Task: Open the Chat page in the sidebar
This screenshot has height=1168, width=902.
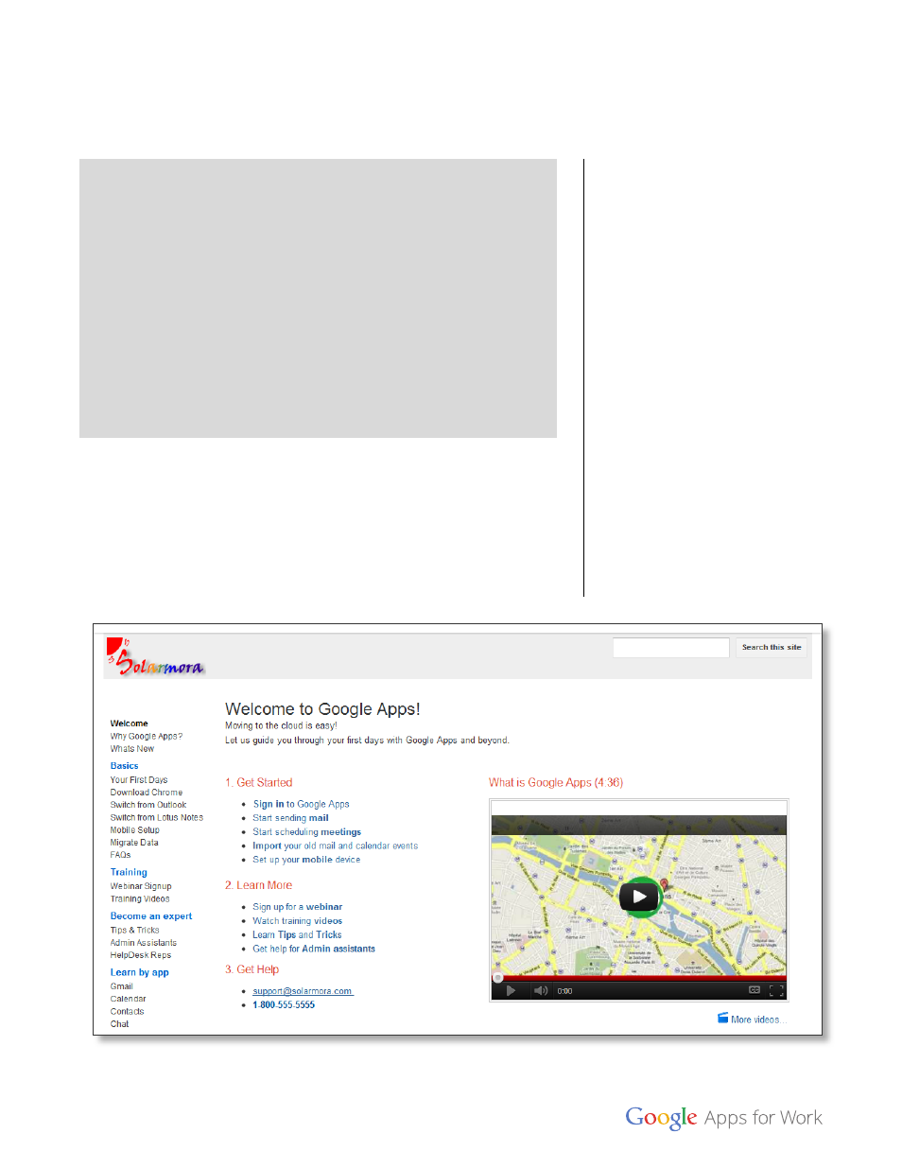Action: pyautogui.click(x=119, y=1023)
